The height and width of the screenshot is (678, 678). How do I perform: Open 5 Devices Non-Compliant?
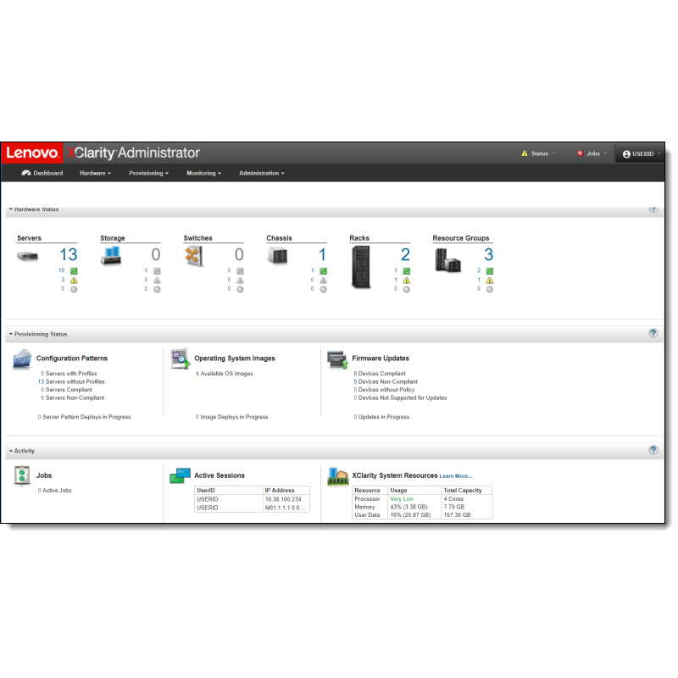(386, 382)
